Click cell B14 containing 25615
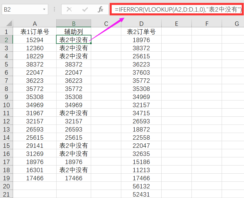This screenshot has height=198, width=244. (74, 137)
